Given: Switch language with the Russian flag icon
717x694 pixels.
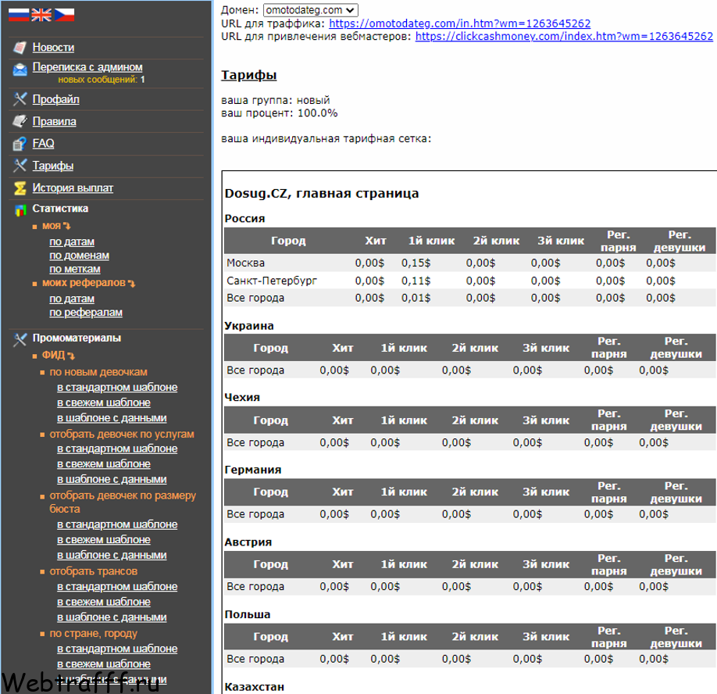Looking at the screenshot, I should tap(18, 15).
